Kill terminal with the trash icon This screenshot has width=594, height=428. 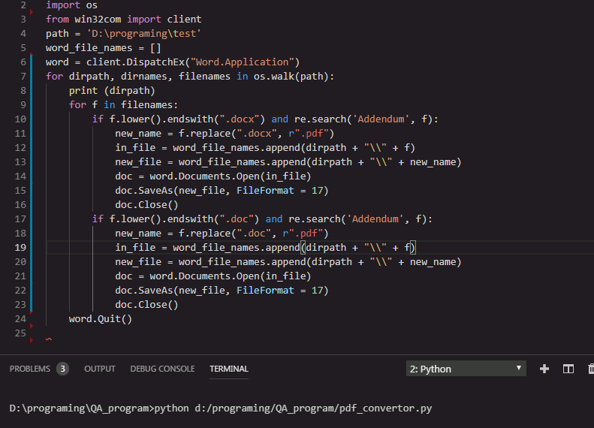tap(590, 369)
